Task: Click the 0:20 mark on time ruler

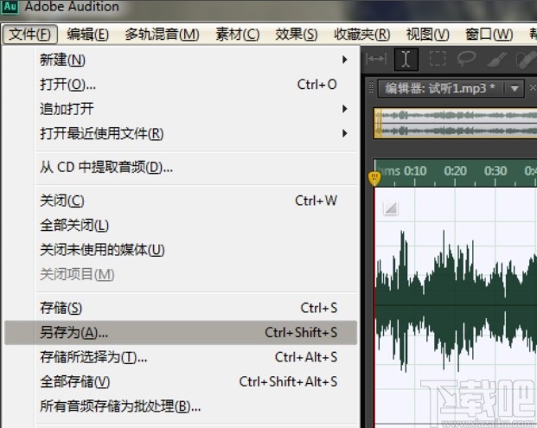Action: click(x=455, y=170)
